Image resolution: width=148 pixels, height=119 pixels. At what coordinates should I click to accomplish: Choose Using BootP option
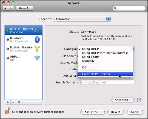[x=105, y=57]
